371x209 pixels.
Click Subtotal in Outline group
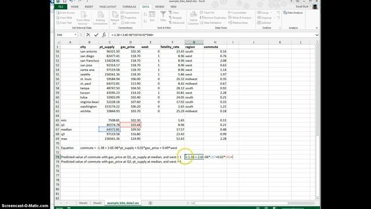(264, 23)
